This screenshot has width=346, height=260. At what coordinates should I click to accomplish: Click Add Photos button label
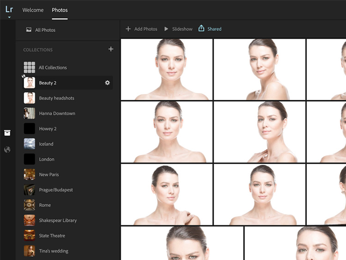pyautogui.click(x=146, y=29)
